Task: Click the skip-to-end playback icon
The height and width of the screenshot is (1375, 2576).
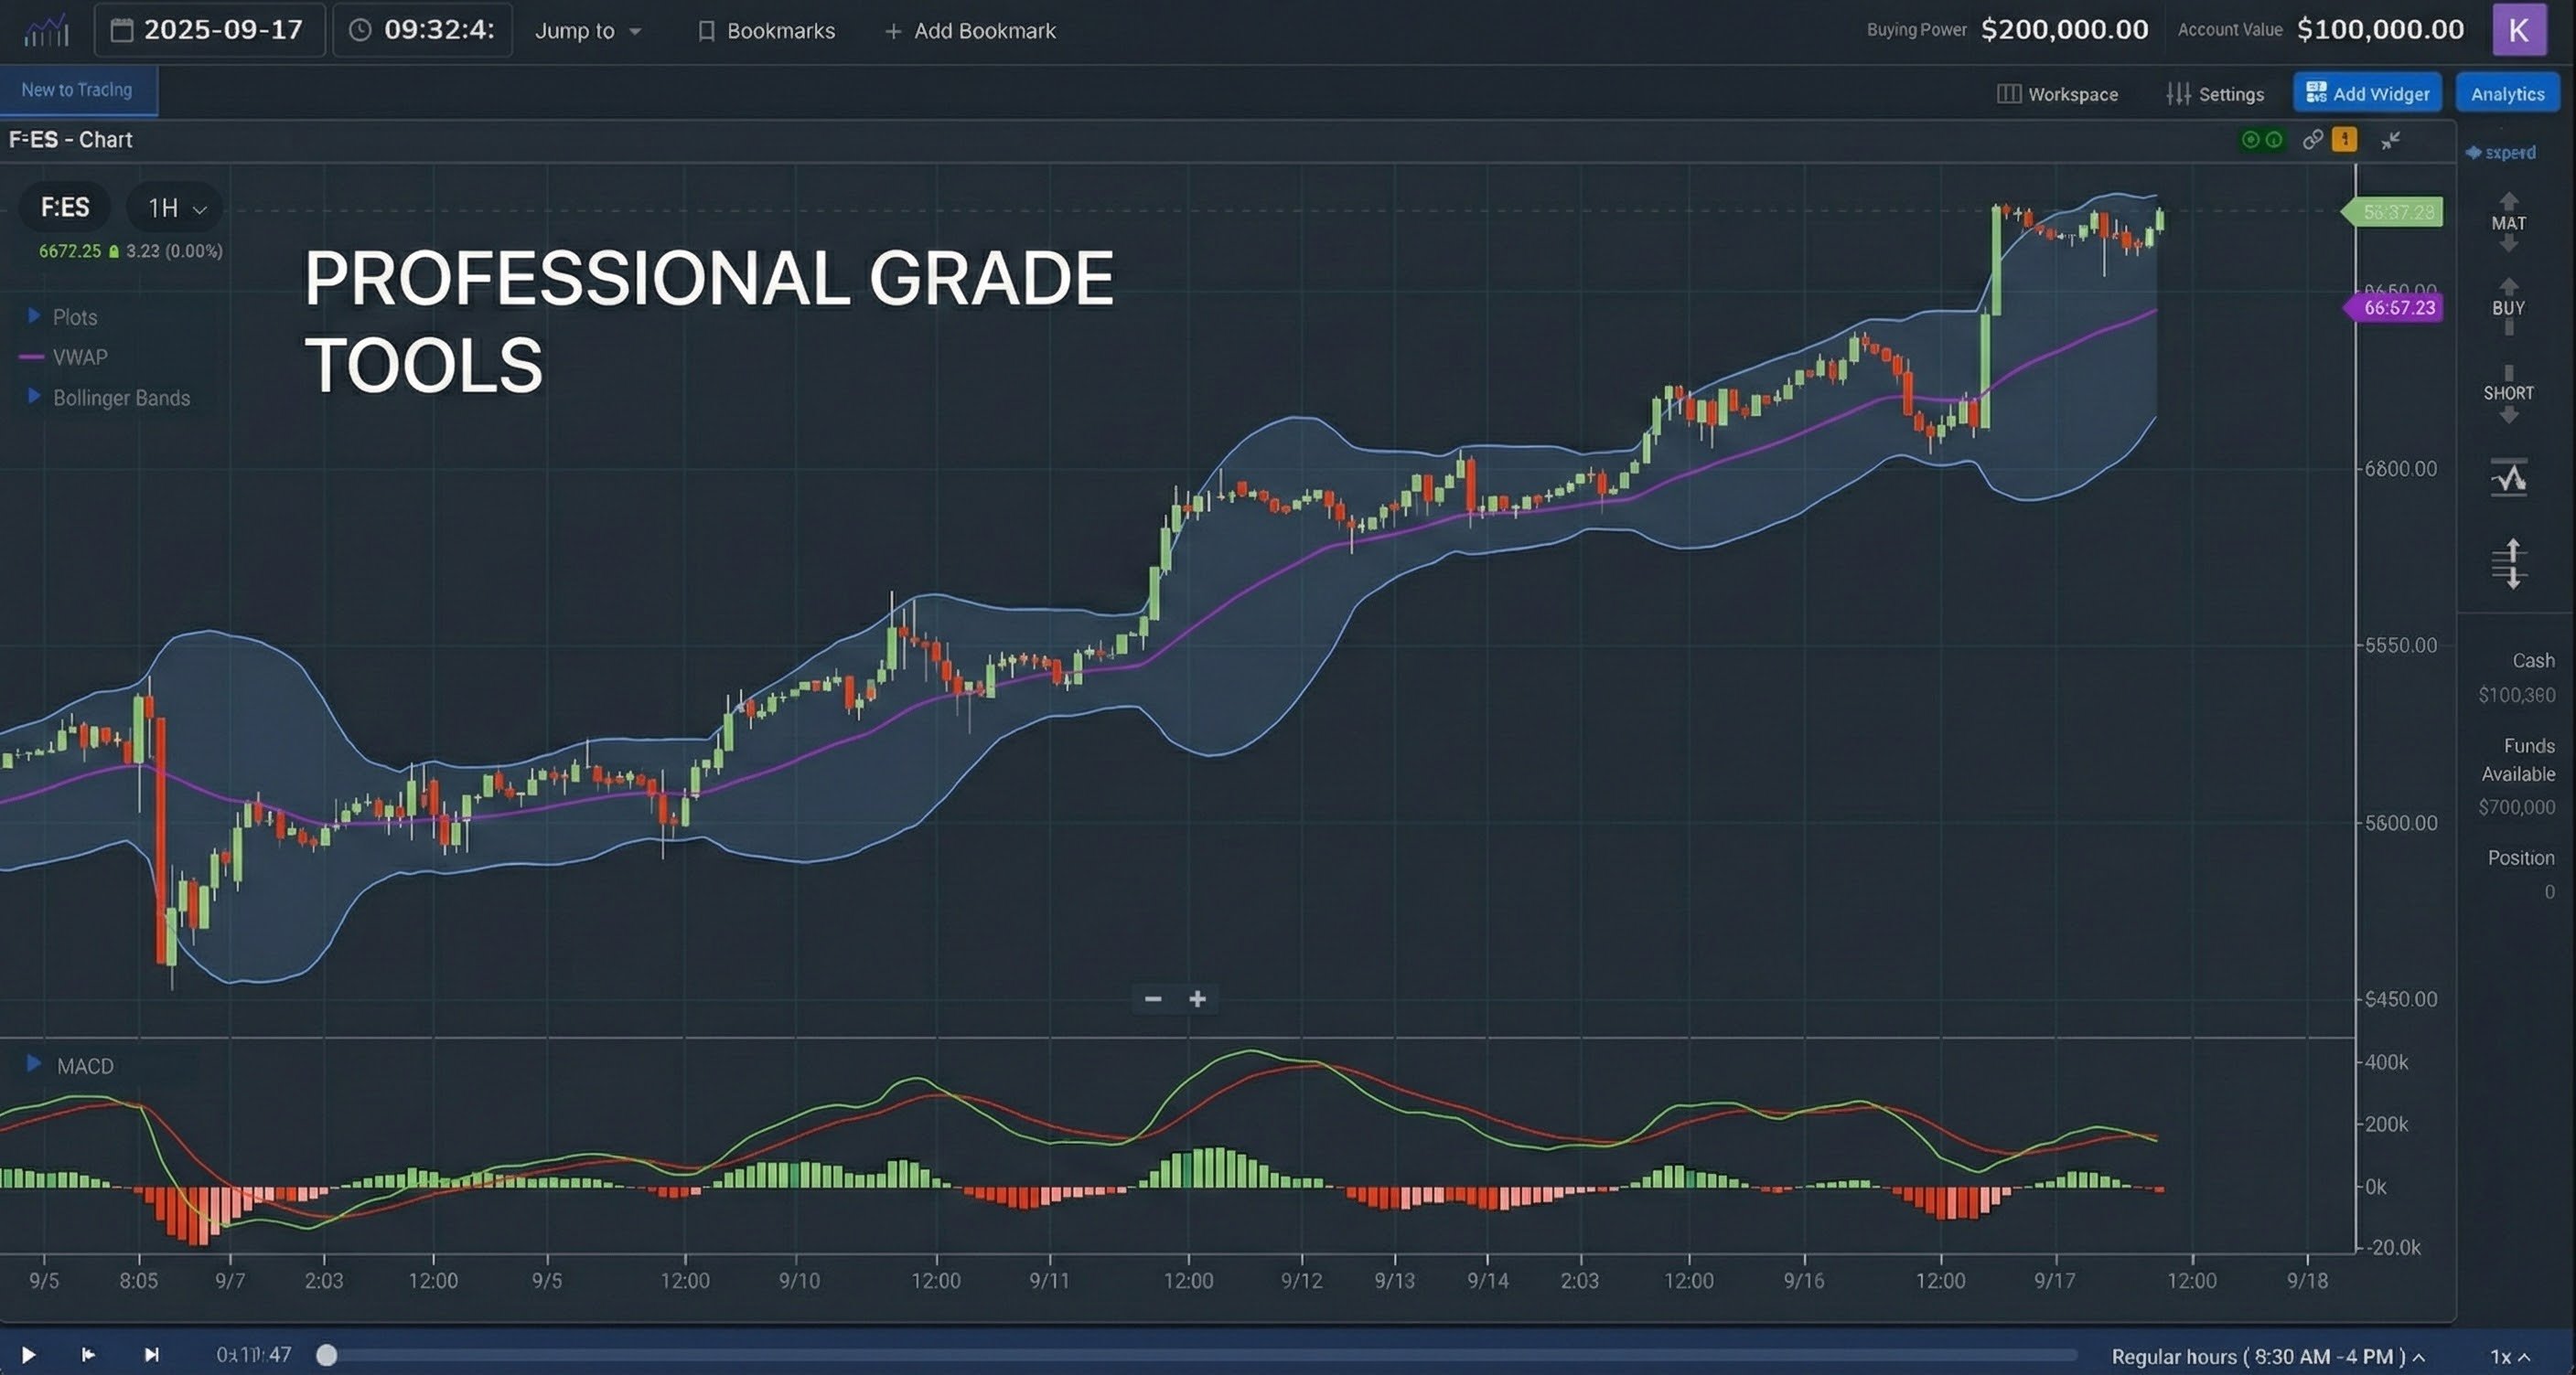Action: 150,1355
